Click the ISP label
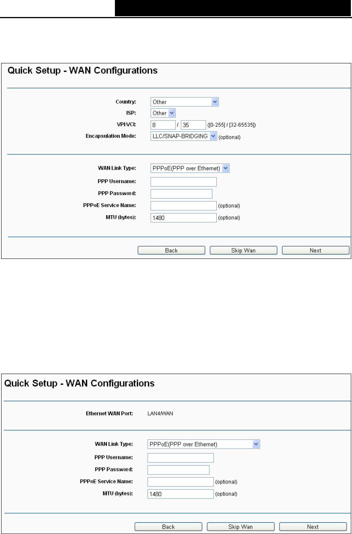352x534 pixels. point(131,113)
